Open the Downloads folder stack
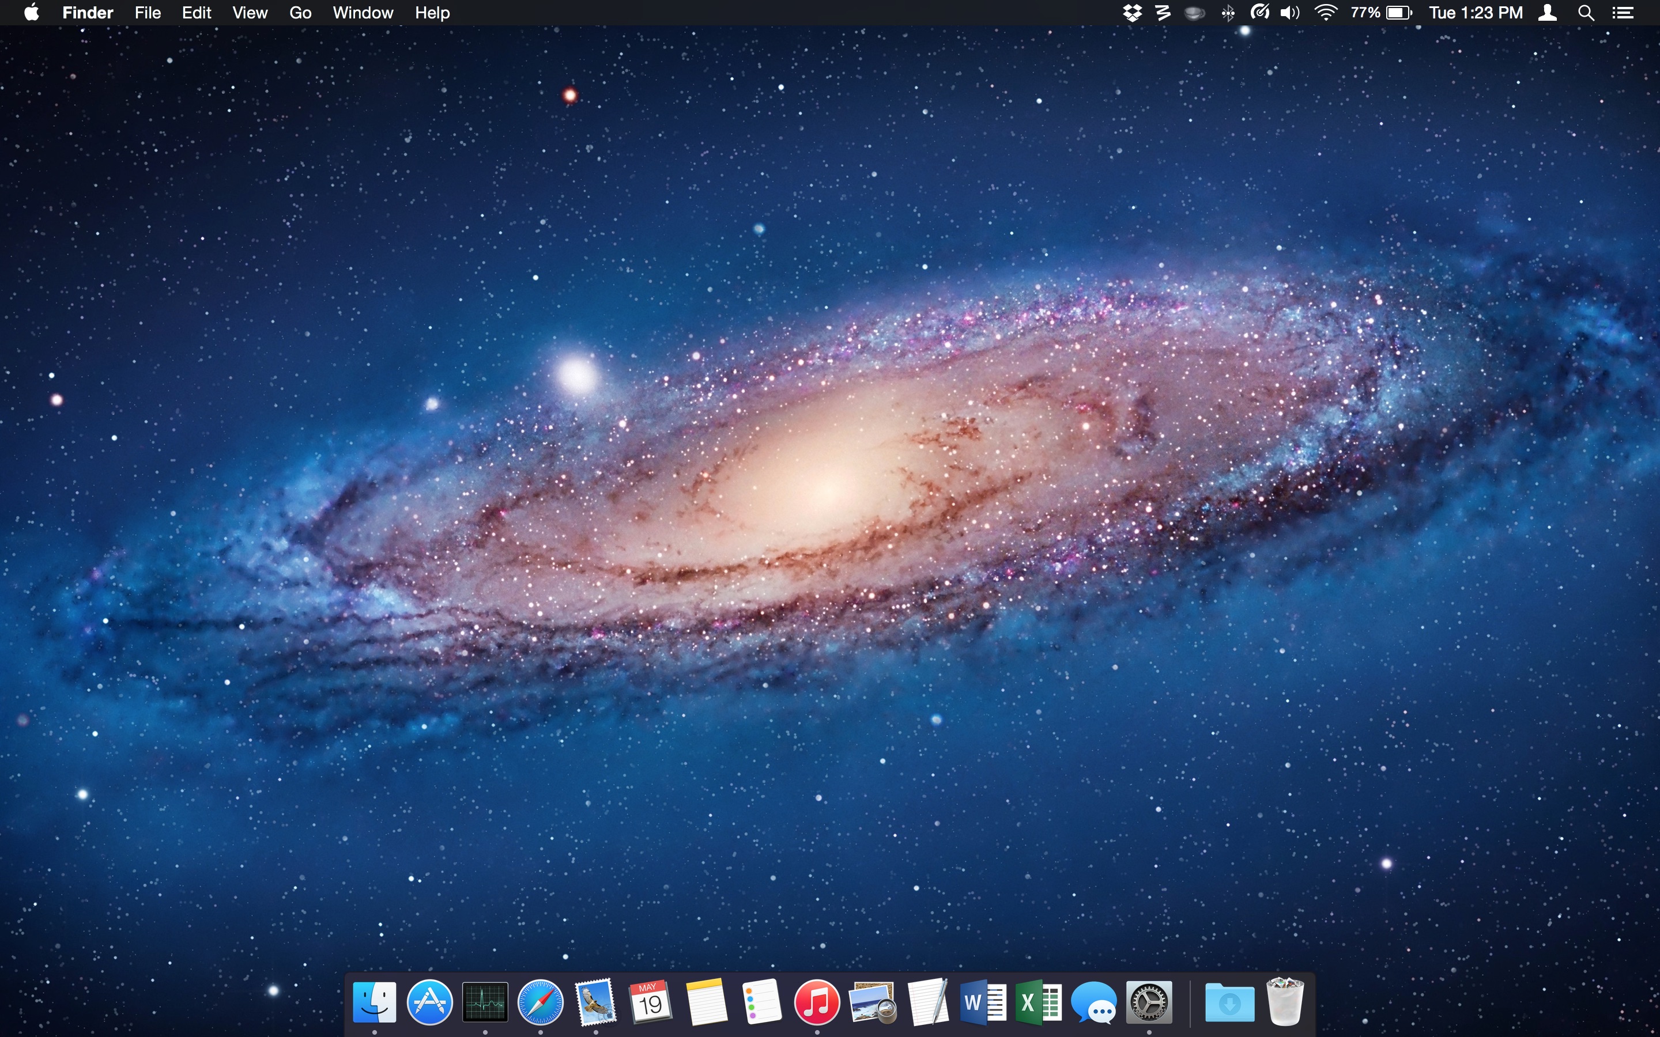Viewport: 1660px width, 1037px height. (1230, 1002)
